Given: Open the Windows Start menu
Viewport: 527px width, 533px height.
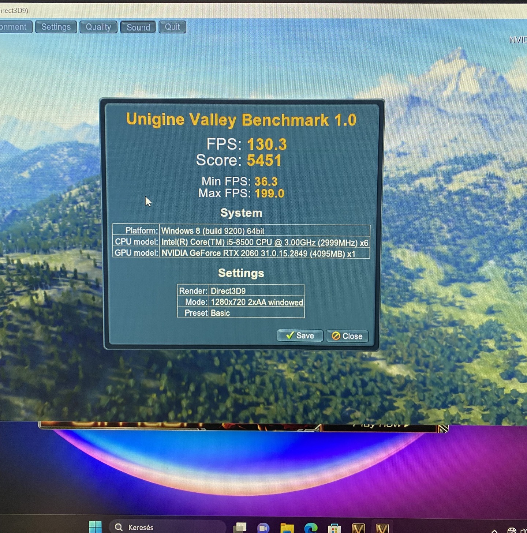Looking at the screenshot, I should (96, 527).
